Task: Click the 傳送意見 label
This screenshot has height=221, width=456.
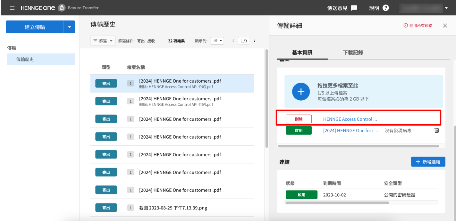Action: [x=337, y=8]
